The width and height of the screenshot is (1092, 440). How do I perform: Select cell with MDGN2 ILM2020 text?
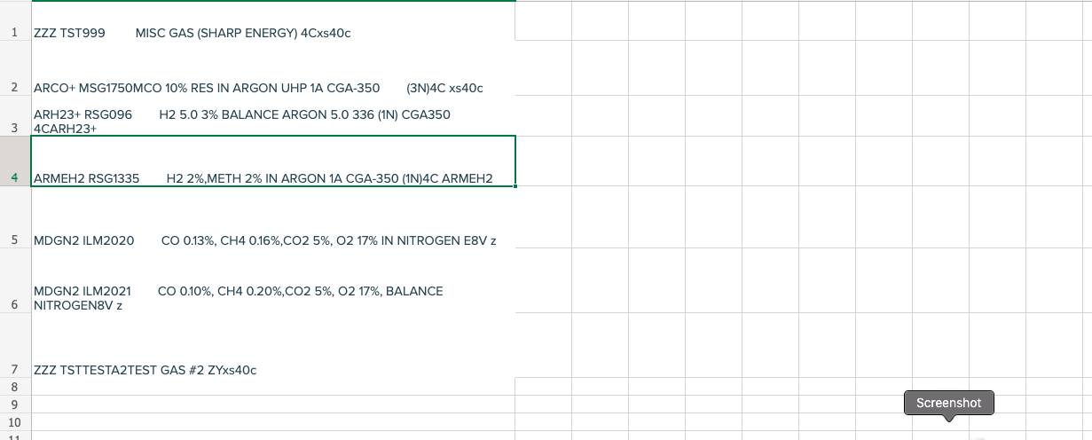(273, 216)
